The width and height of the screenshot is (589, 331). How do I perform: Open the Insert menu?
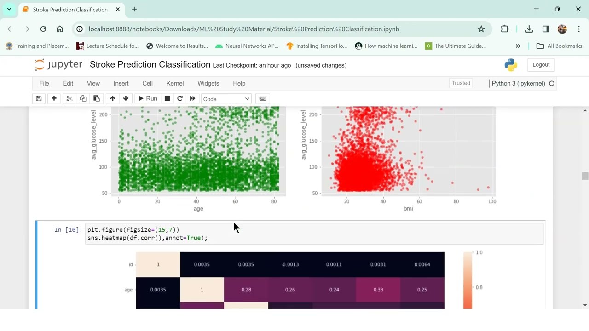[x=121, y=83]
